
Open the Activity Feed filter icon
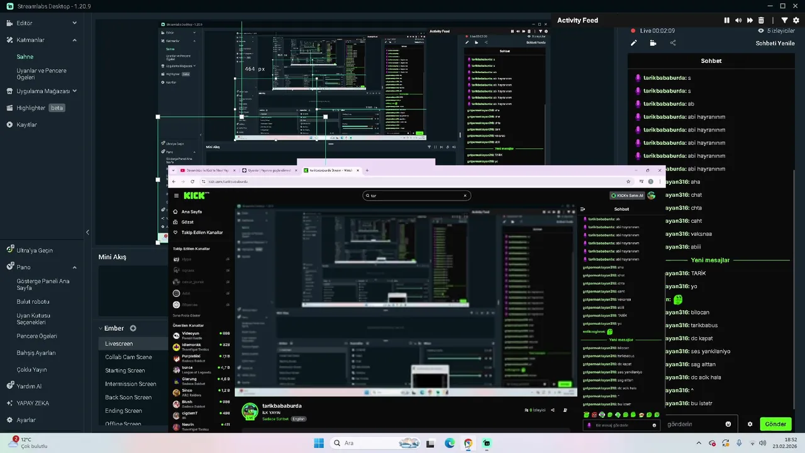[784, 20]
